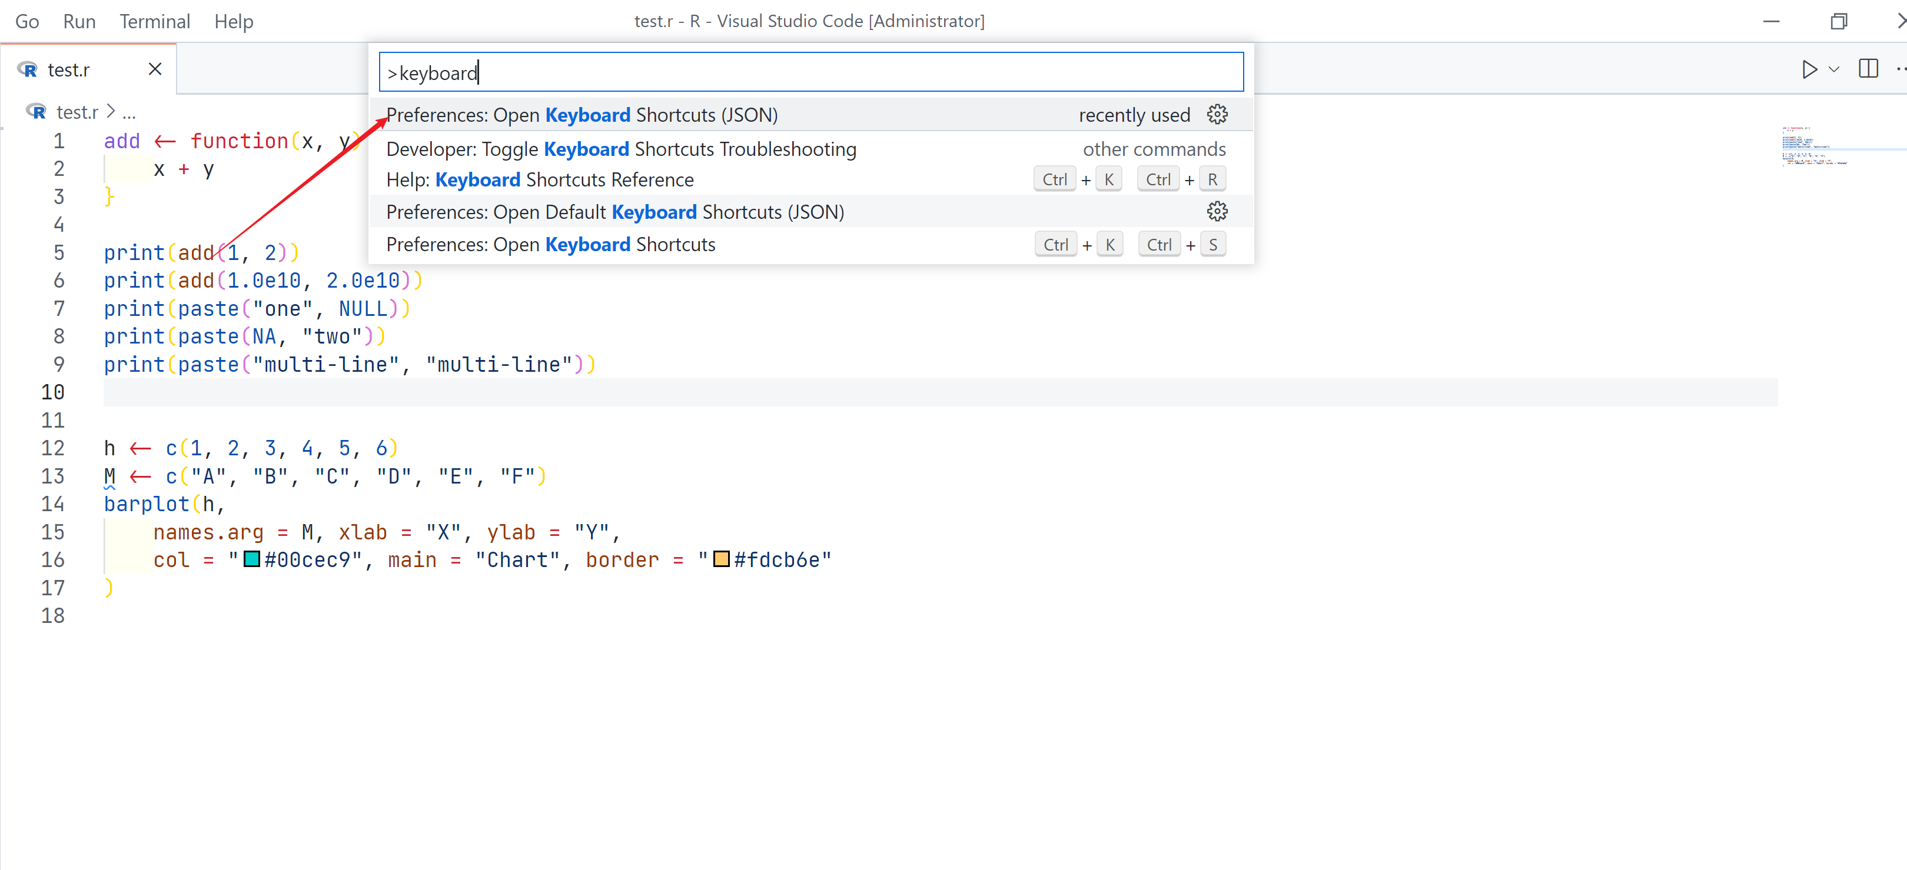Open the run options dropdown arrow
Image resolution: width=1907 pixels, height=870 pixels.
click(x=1833, y=69)
